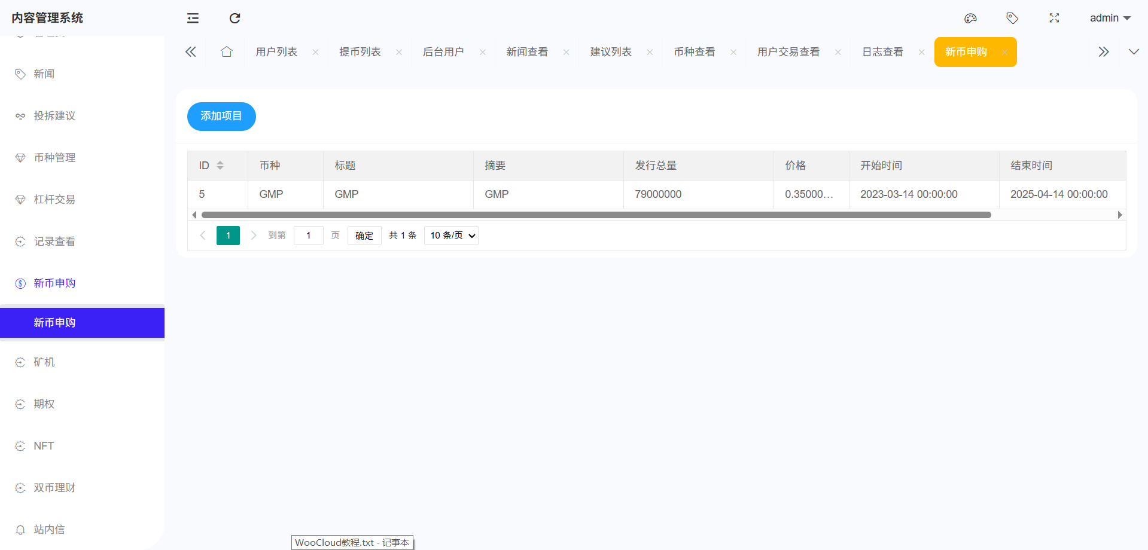This screenshot has height=550, width=1148.
Task: Sort the table by the ID column
Action: click(220, 166)
